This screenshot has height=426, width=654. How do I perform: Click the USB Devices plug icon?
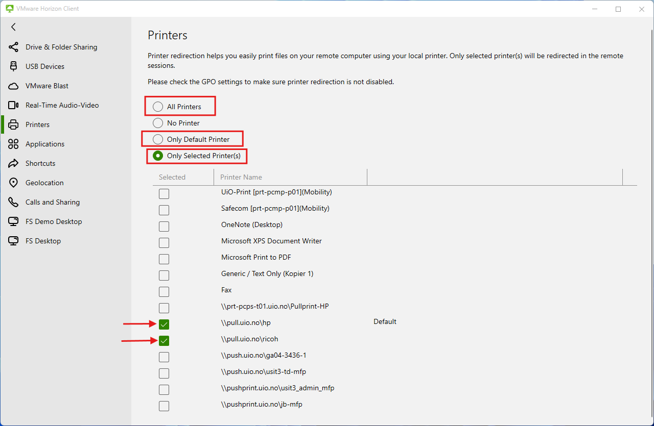(x=14, y=66)
